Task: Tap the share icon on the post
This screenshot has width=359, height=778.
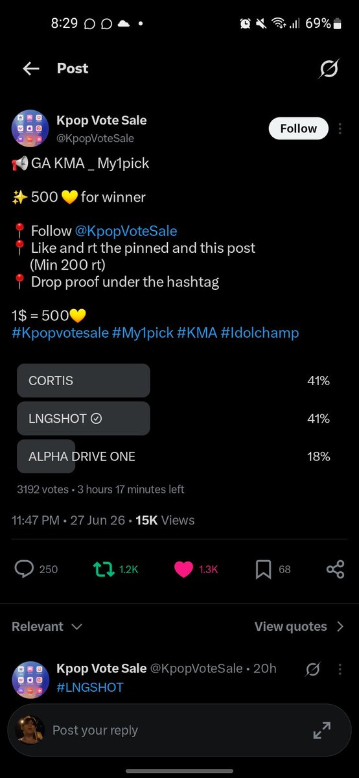Action: pos(335,569)
